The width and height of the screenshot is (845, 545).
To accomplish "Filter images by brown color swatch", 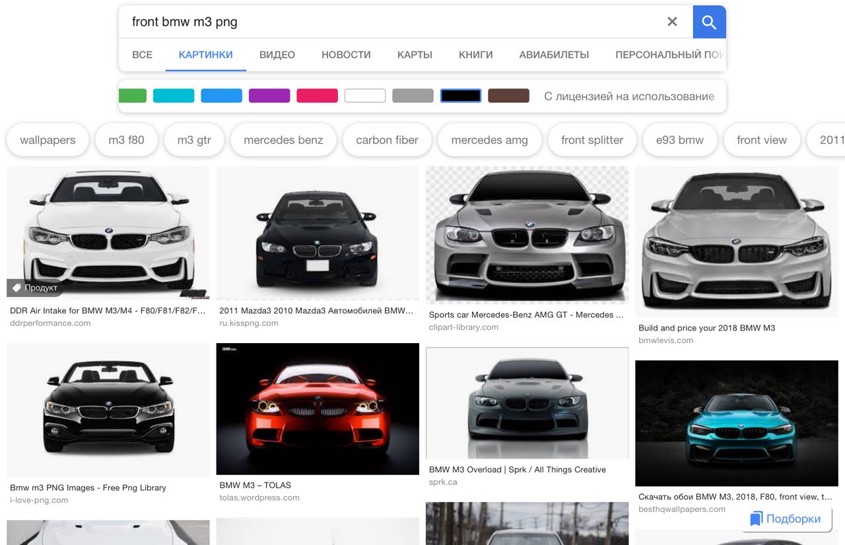I will coord(508,96).
